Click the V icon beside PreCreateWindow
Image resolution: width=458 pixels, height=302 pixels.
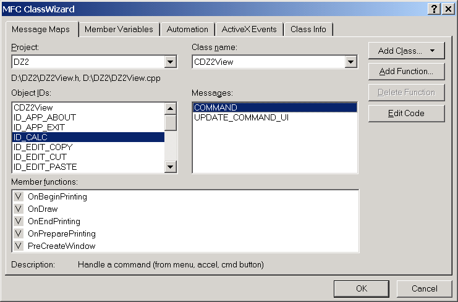click(x=19, y=246)
